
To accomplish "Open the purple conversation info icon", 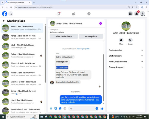I will click(x=100, y=24).
